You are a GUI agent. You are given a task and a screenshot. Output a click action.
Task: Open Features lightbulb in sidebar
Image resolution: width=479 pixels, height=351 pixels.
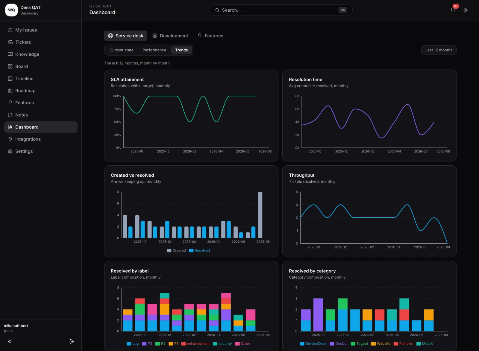click(x=41, y=103)
